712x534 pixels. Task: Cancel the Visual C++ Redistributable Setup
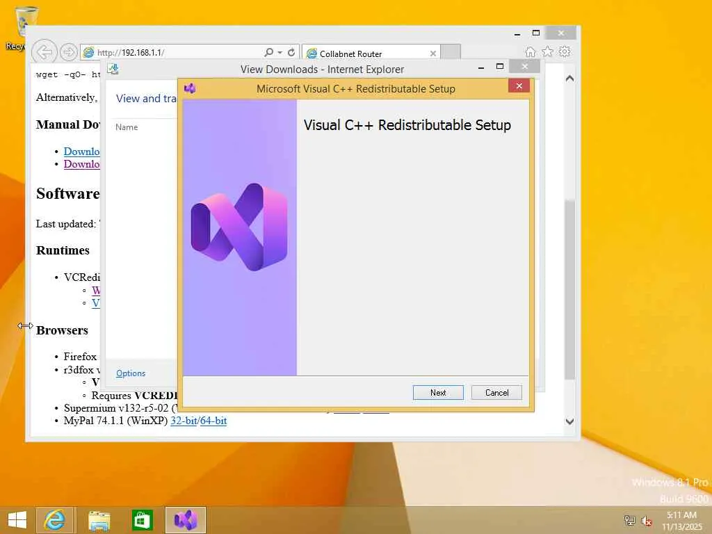(x=496, y=392)
